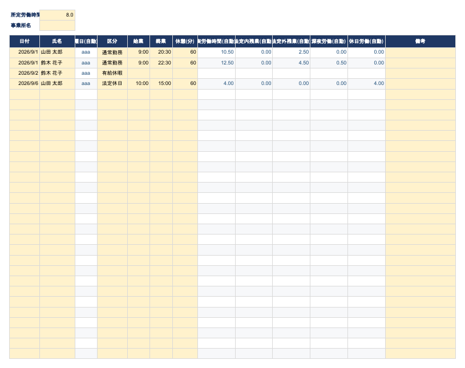Select the 法定休日 cell
Screen dimensions: 465x368
point(112,84)
